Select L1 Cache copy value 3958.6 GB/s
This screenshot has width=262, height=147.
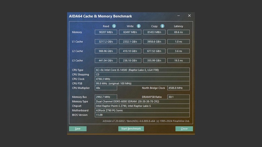click(x=154, y=42)
